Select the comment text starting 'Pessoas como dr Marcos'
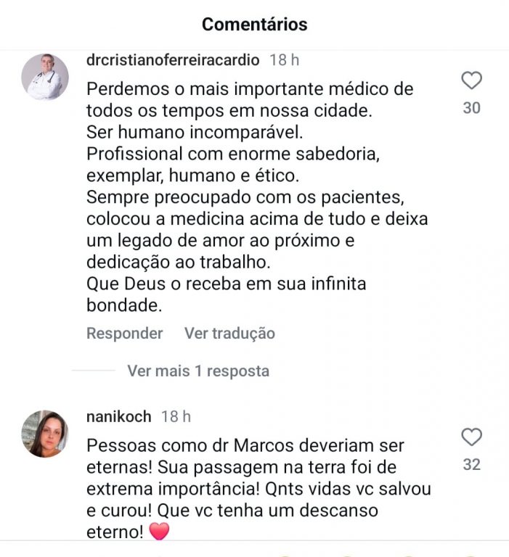 tap(259, 489)
